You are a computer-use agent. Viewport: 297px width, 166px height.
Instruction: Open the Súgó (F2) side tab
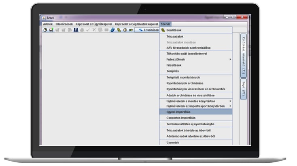pyautogui.click(x=244, y=89)
